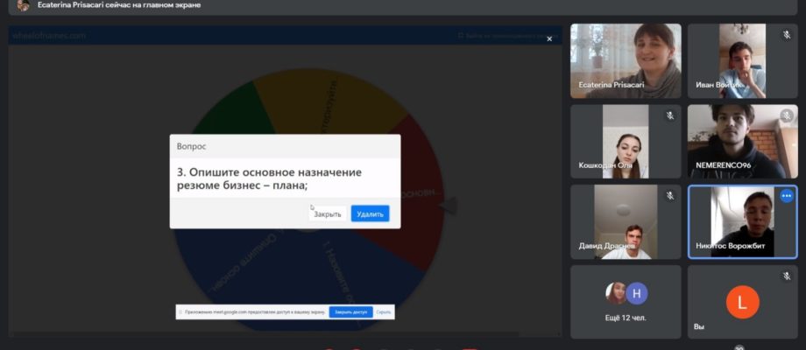
Task: Stop sharing with the Закрыть доступ button
Action: coord(350,312)
